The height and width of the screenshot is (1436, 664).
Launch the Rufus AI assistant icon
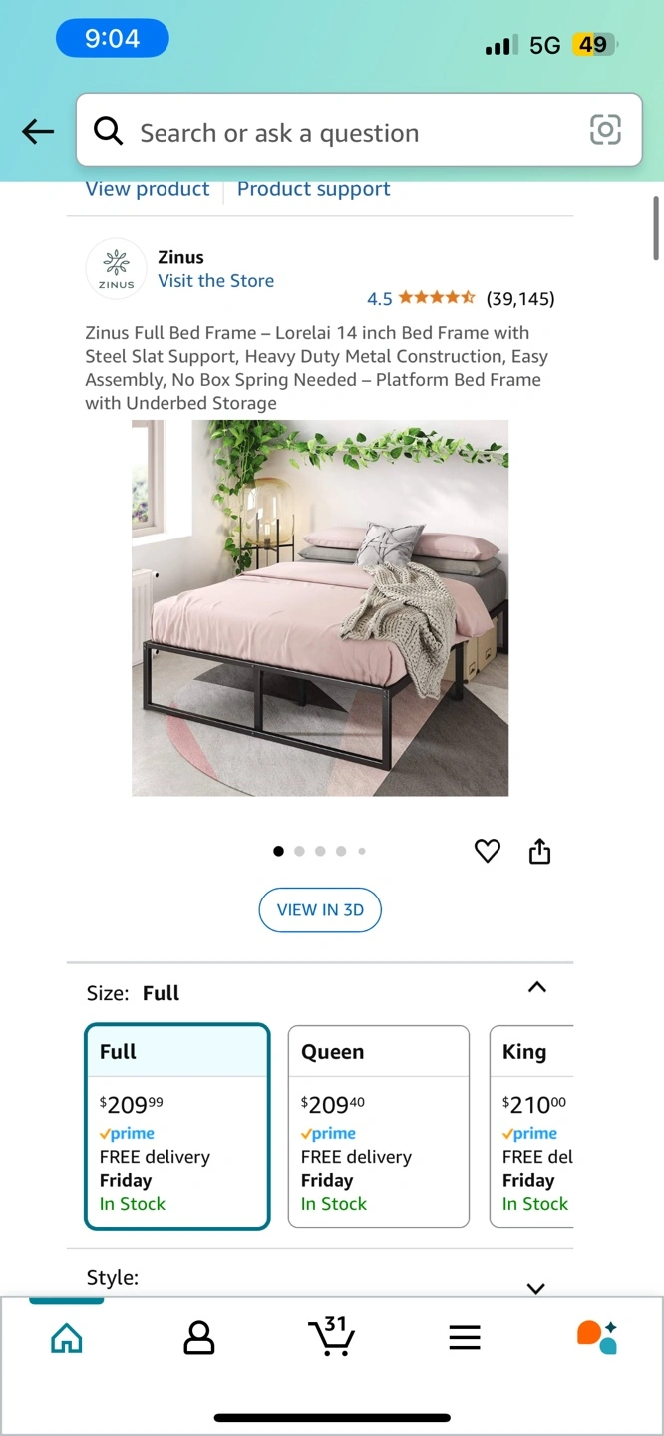pyautogui.click(x=597, y=1337)
